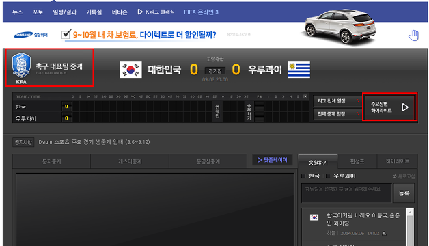Screen dimensions: 429x246
Task: Switch to 동영상중계 tab
Action: pyautogui.click(x=208, y=161)
